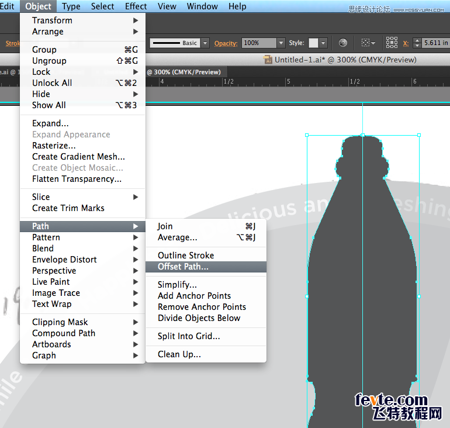Choose Flatten Transparency...
This screenshot has height=428, width=450.
pyautogui.click(x=82, y=179)
